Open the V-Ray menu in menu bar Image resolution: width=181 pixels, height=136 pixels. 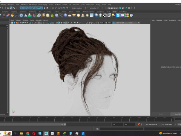(98, 5)
